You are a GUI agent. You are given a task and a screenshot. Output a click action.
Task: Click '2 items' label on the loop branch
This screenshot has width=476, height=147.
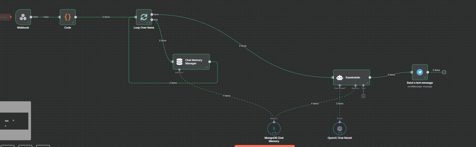163,41
